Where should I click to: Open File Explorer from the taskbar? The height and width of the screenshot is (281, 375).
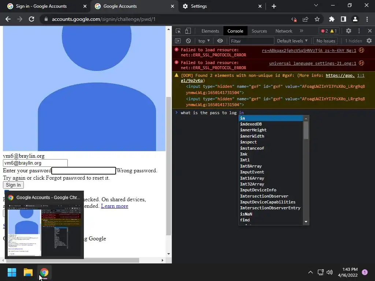(x=28, y=272)
